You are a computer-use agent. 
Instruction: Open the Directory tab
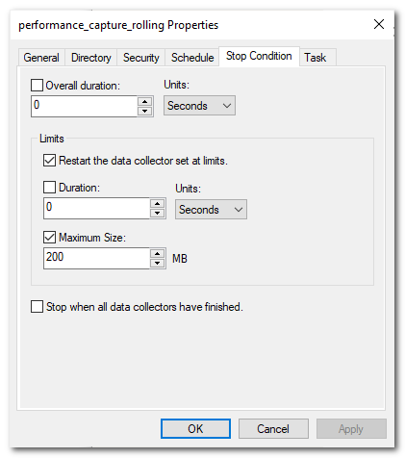coord(91,58)
